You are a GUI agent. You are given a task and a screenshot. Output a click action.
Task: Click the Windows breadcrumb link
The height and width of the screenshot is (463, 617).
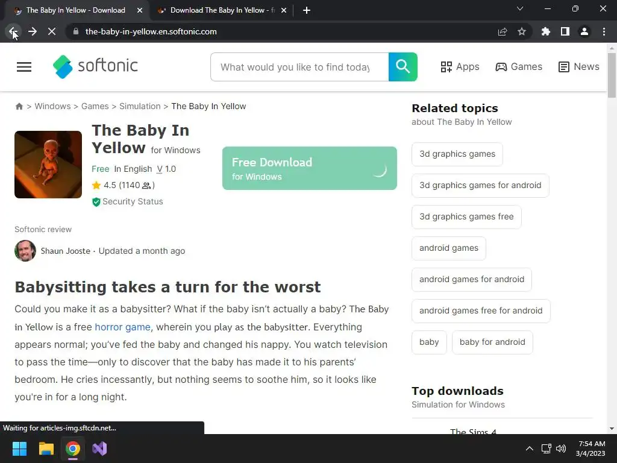coord(53,106)
